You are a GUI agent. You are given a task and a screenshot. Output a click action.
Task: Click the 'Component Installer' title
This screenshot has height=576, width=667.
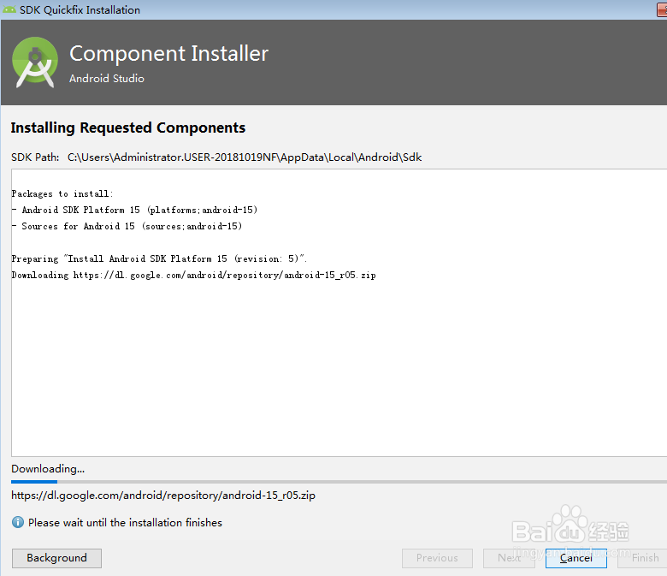(168, 54)
